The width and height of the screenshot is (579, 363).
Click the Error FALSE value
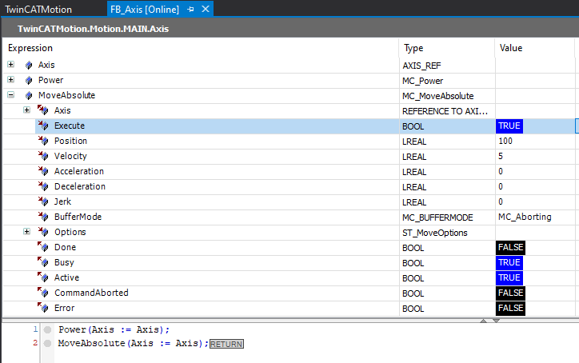point(510,308)
